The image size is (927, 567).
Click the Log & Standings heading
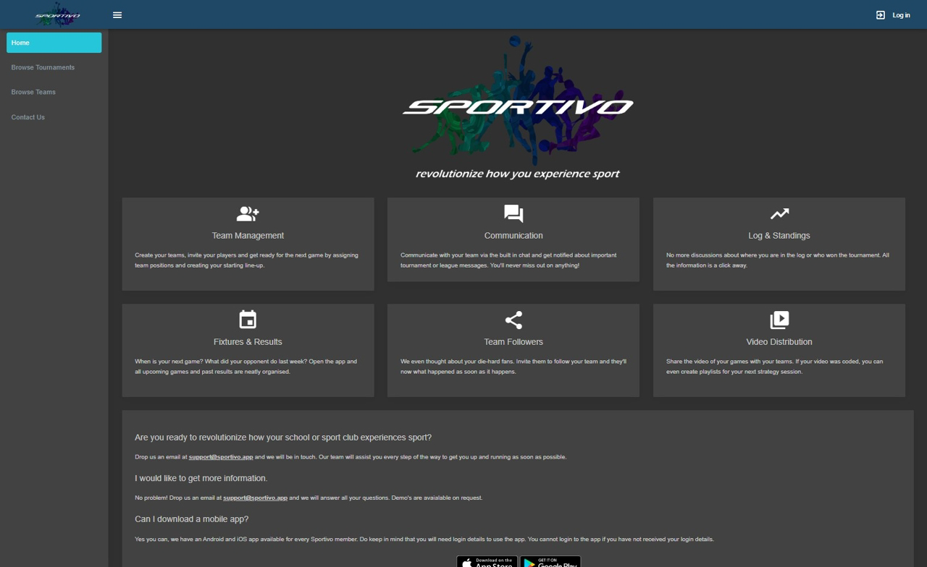(x=779, y=236)
